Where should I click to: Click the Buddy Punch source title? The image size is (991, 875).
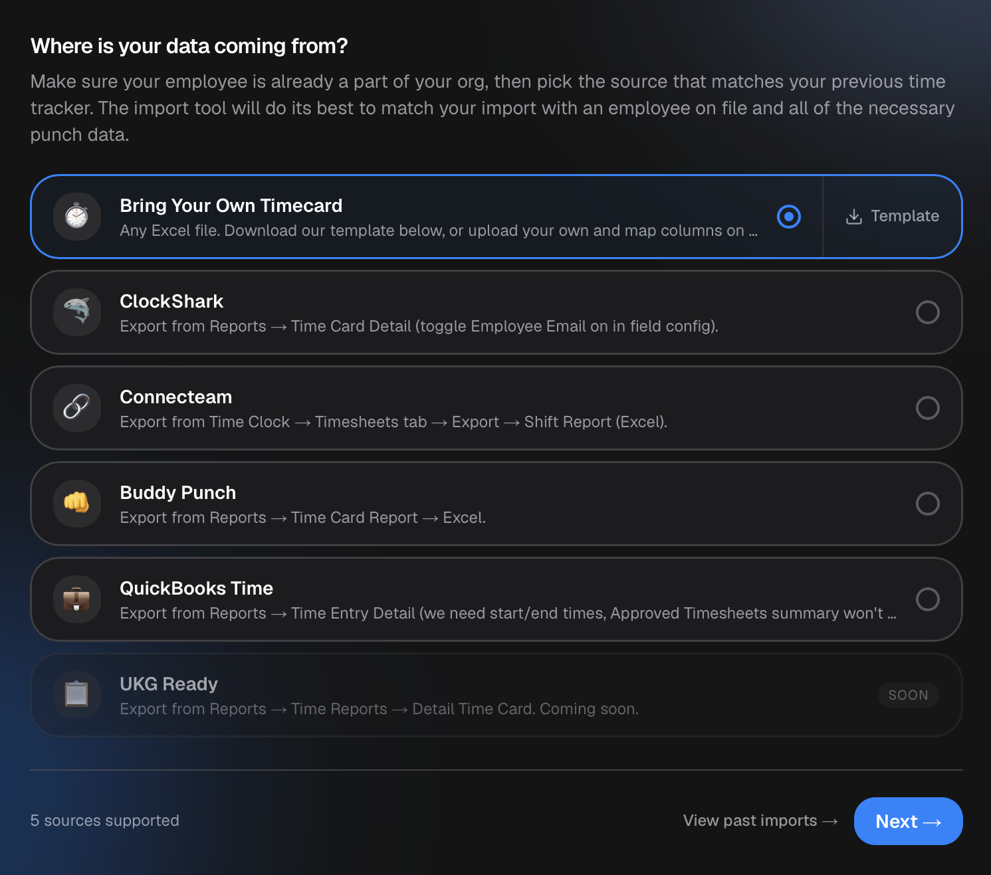pyautogui.click(x=178, y=493)
